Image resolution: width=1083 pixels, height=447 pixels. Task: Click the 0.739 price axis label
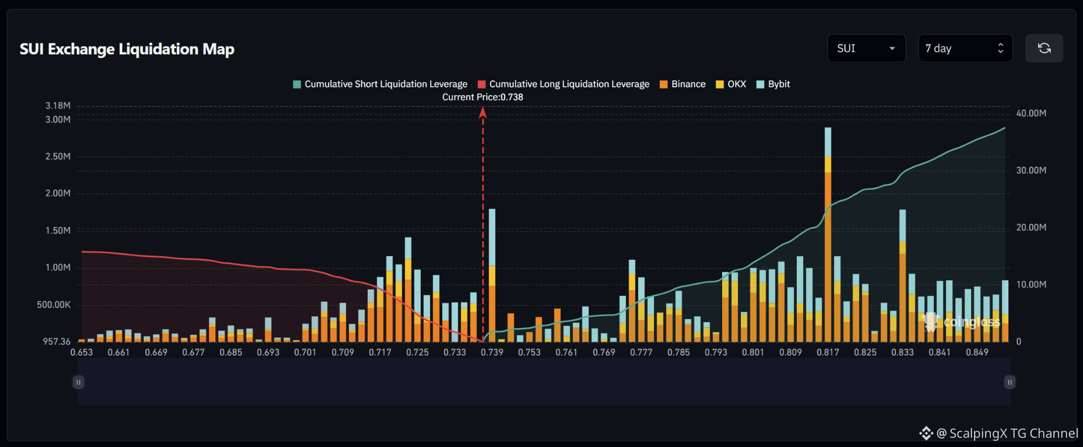click(x=492, y=352)
